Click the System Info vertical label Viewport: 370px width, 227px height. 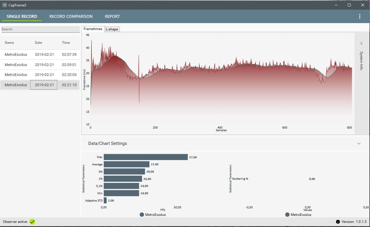point(362,61)
